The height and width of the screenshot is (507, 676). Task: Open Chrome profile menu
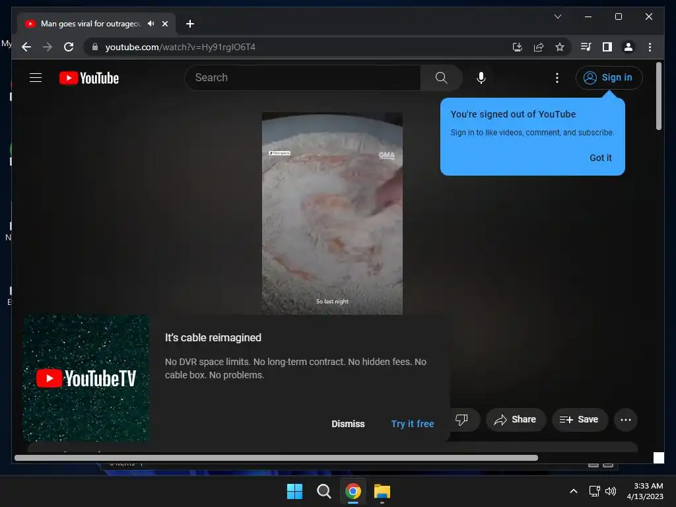[x=628, y=47]
